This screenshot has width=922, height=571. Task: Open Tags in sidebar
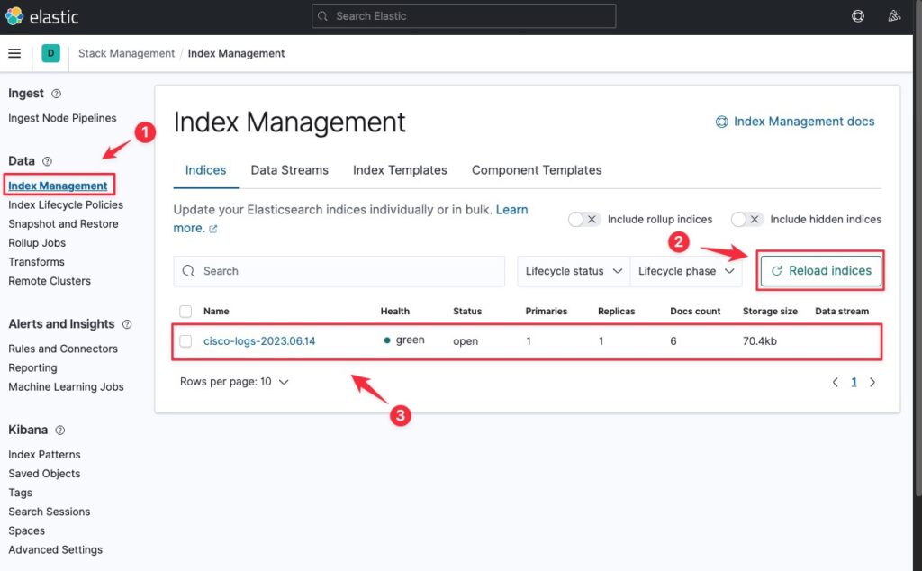(20, 493)
